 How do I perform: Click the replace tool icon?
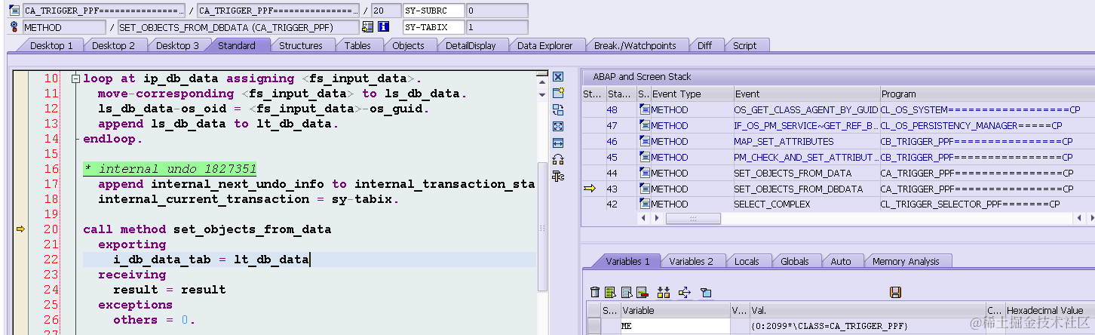558,109
